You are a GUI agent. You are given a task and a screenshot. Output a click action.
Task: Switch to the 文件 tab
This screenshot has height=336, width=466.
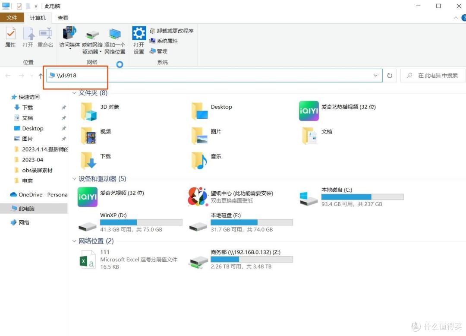tap(12, 18)
